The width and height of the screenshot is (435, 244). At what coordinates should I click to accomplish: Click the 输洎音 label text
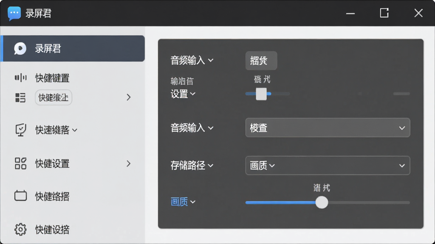point(182,81)
